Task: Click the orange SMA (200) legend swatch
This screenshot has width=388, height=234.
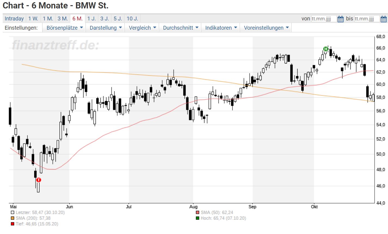Action: tap(13, 218)
